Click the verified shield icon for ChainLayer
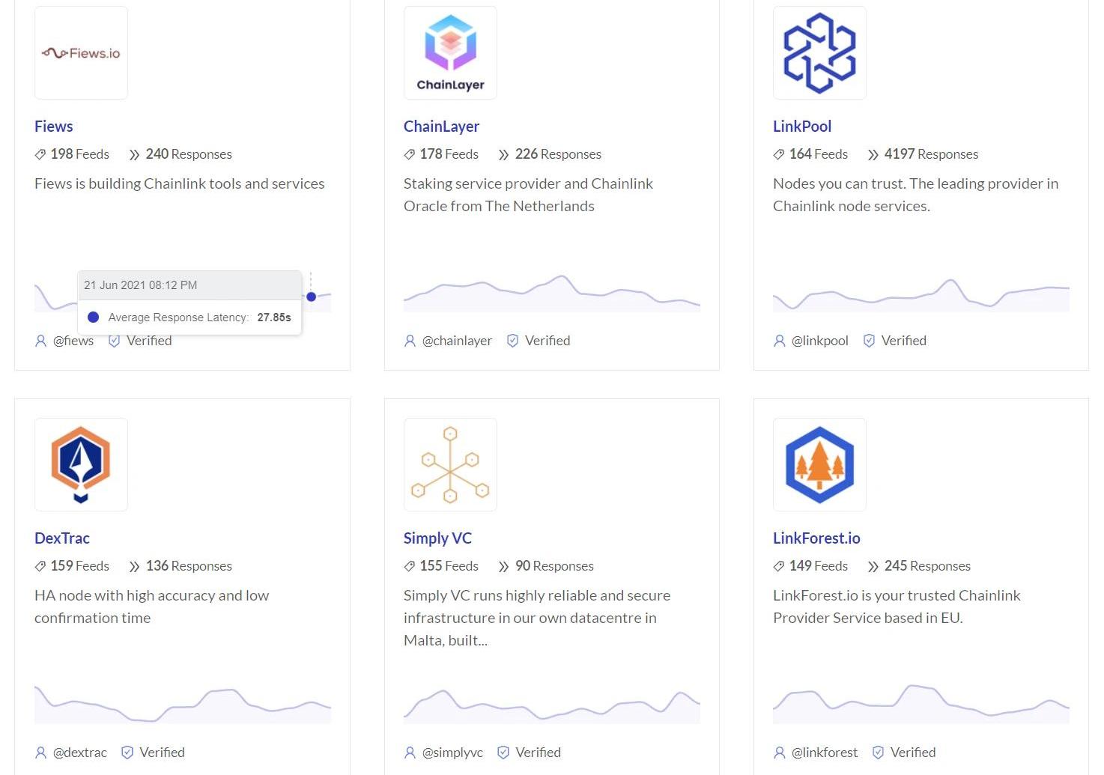Screen dimensions: 1104x775 click(x=513, y=341)
